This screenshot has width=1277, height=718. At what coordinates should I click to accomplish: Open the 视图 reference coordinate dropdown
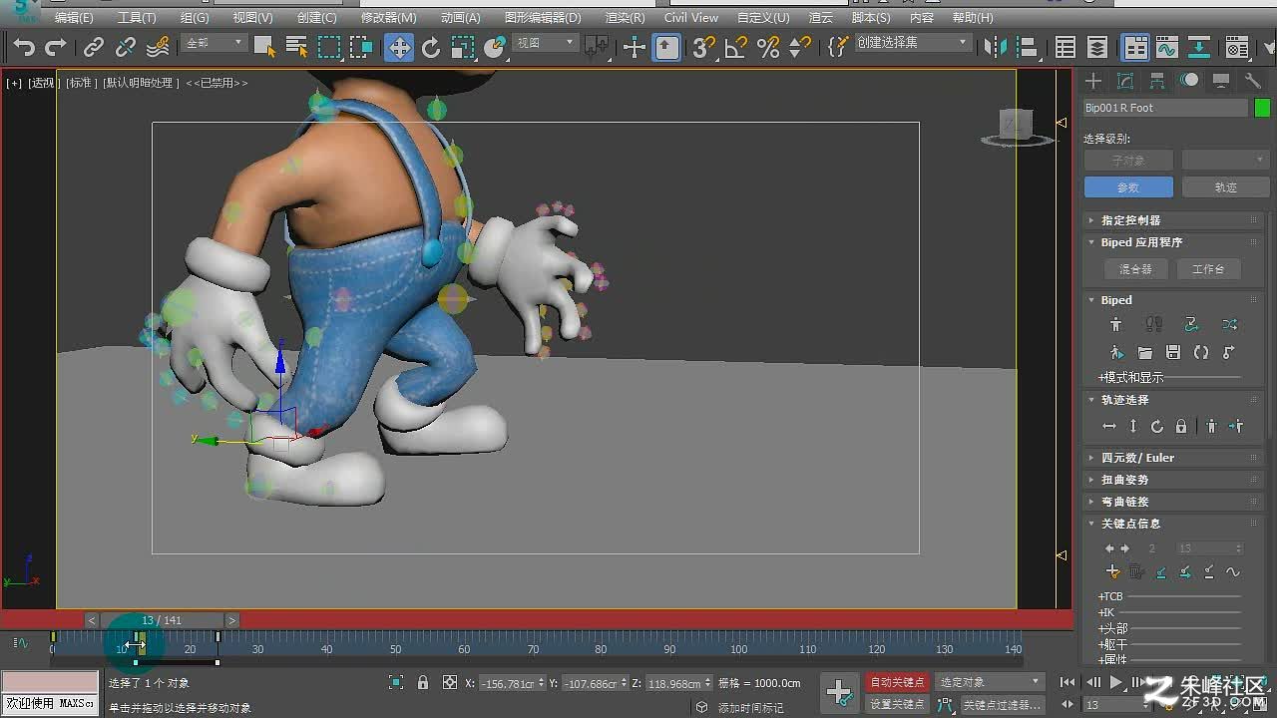tap(545, 43)
